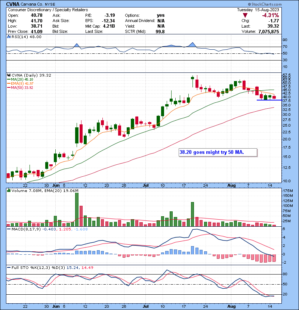Click the Open price value 40.78
The image size is (299, 310).
tap(37, 15)
